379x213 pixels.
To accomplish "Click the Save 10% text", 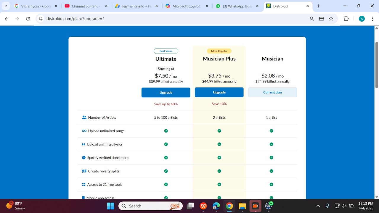I will tap(219, 104).
